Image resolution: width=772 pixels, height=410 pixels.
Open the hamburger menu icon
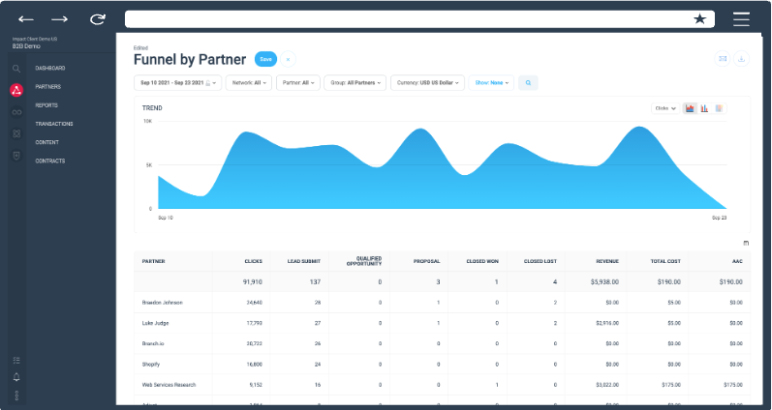point(741,19)
